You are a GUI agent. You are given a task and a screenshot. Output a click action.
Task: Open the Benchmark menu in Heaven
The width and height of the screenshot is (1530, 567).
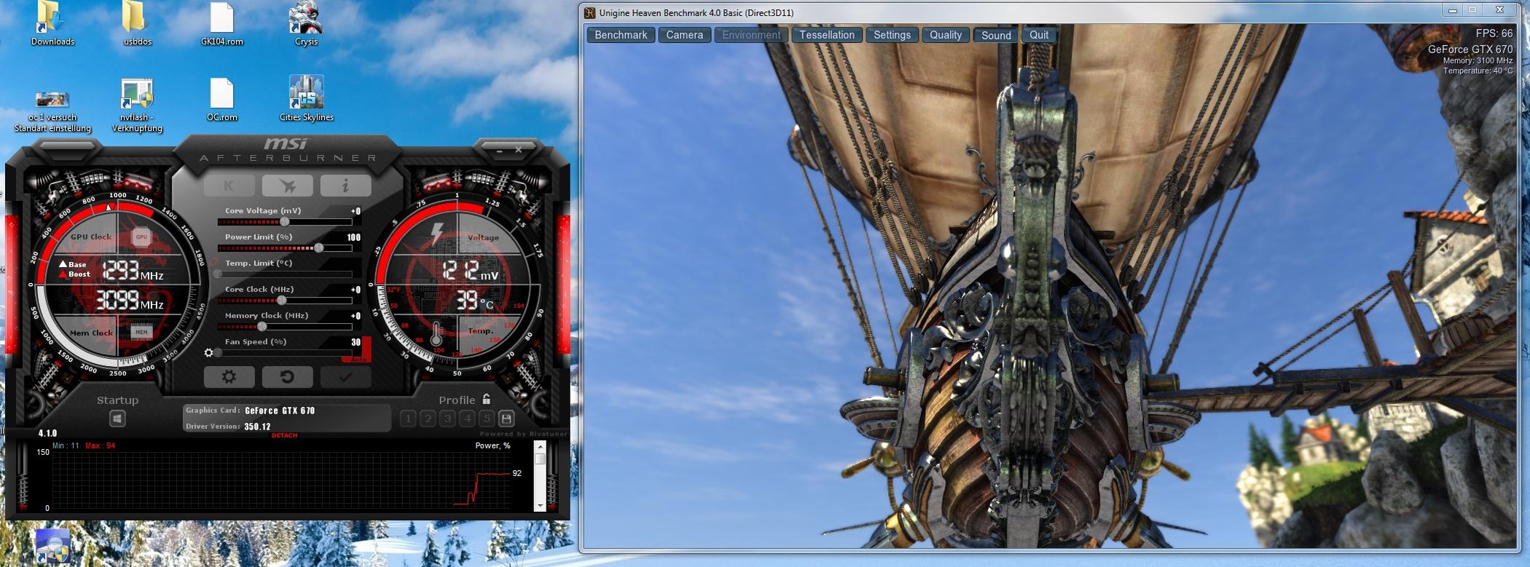tap(621, 35)
